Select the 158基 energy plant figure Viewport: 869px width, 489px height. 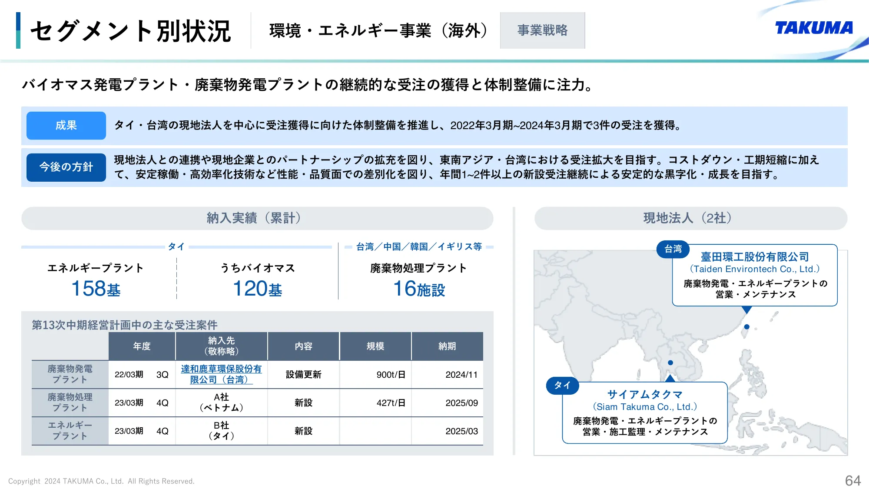[96, 289]
